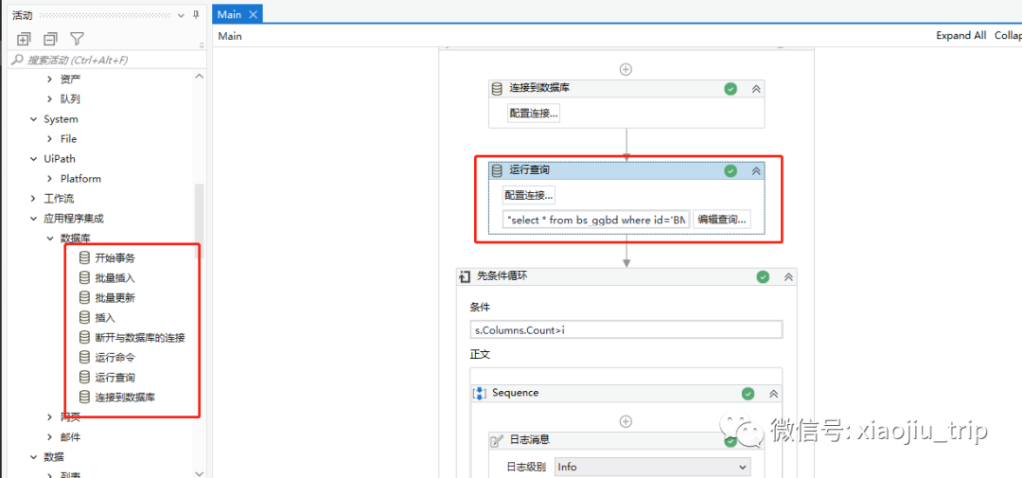1022x478 pixels.
Task: Select the 批量更新 activity
Action: coord(115,298)
